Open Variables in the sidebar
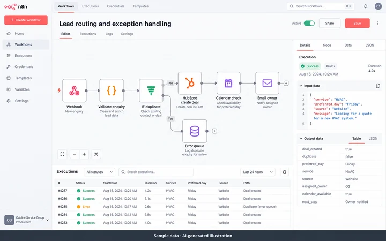This screenshot has width=386, height=241. 26,89
